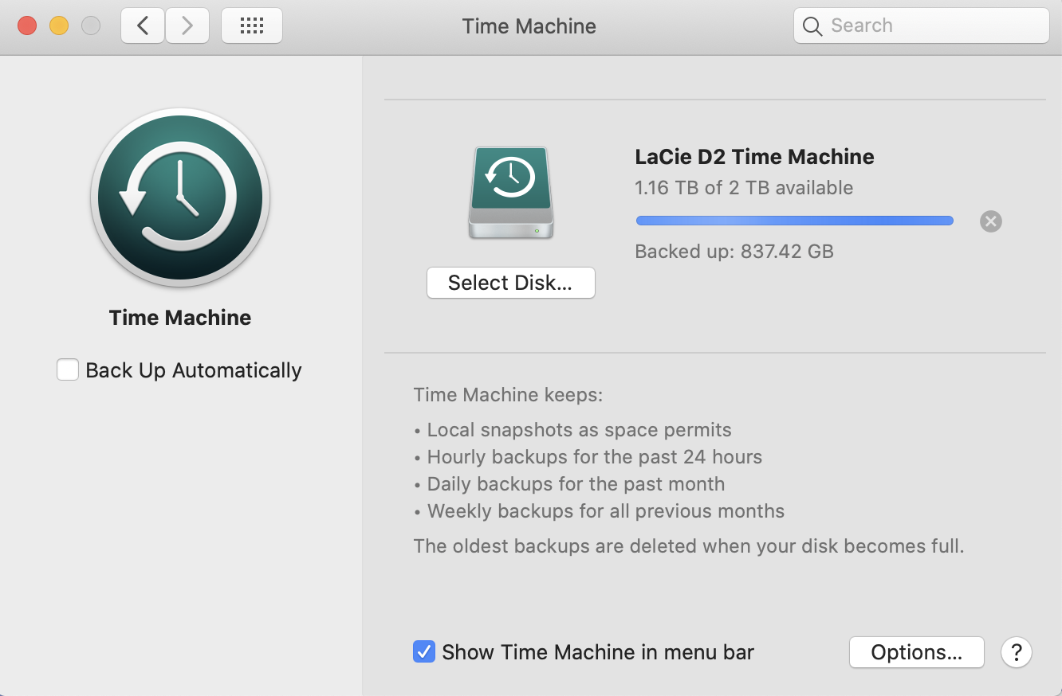The width and height of the screenshot is (1062, 696).
Task: Select the backed up amount text
Action: [734, 251]
